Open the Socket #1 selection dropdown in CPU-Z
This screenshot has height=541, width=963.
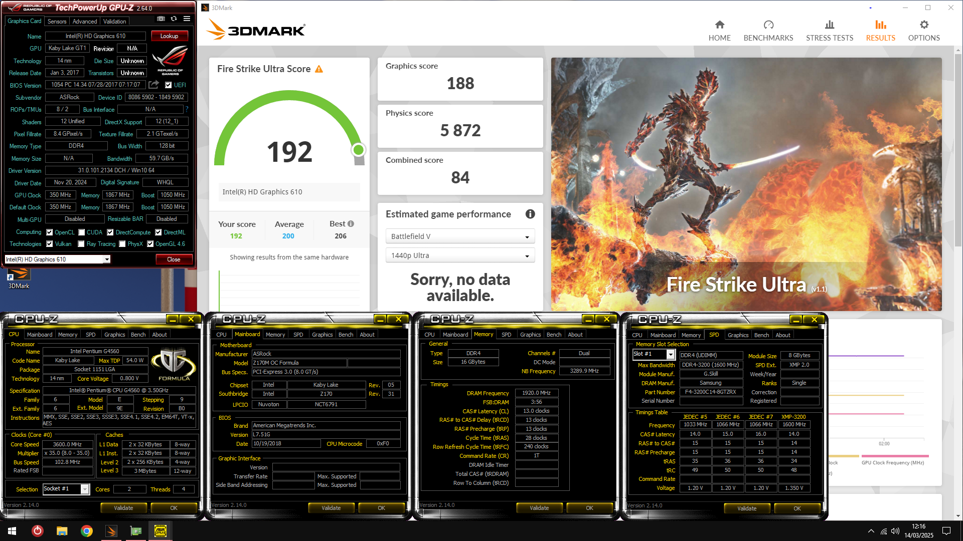pyautogui.click(x=66, y=489)
